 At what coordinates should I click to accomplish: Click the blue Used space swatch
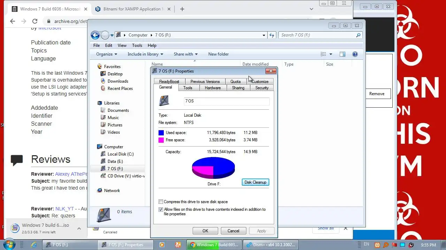click(161, 133)
